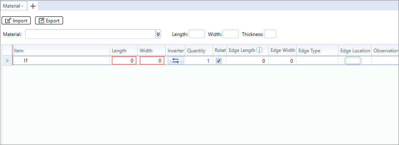Edit the Width cell of row I1
Image resolution: width=399 pixels, height=145 pixels.
[x=152, y=61]
